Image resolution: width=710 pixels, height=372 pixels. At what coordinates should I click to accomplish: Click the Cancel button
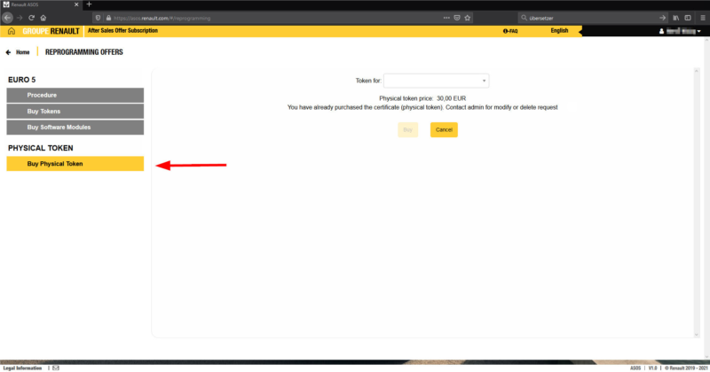(444, 129)
